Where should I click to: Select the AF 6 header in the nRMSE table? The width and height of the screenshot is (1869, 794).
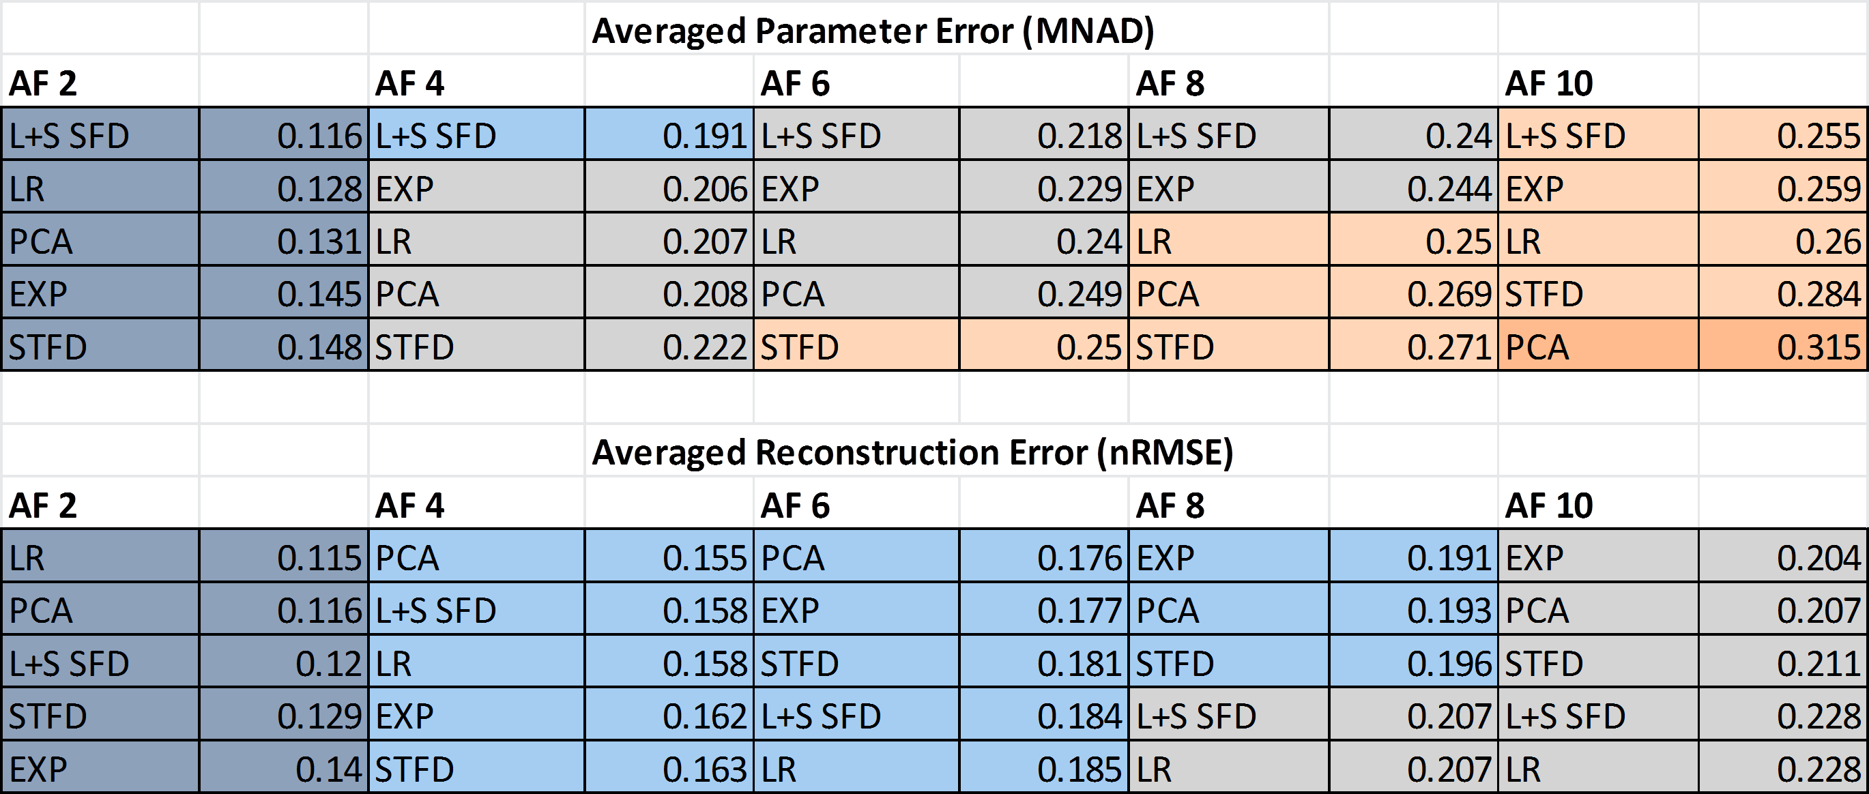pos(794,505)
